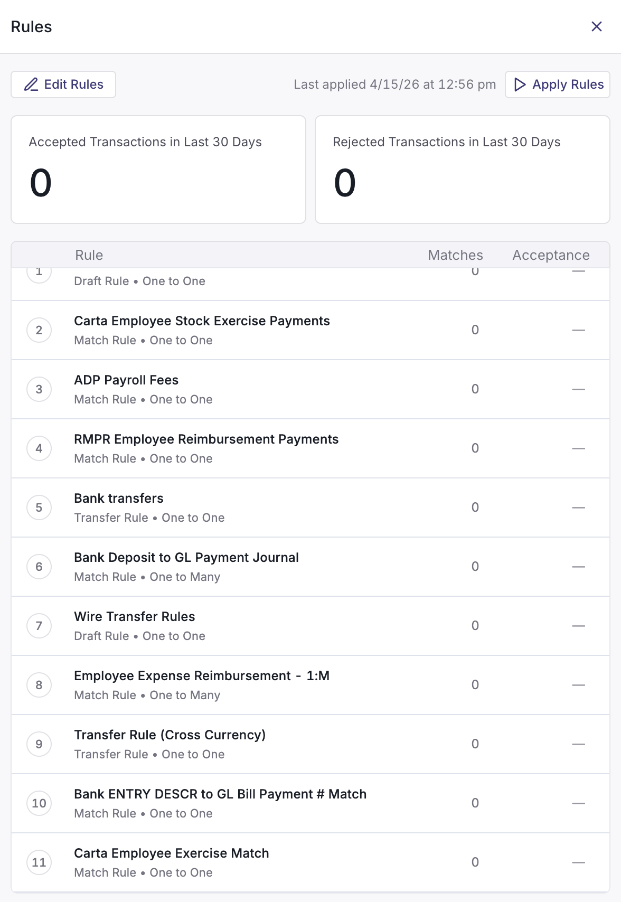Click the pencil icon on Edit Rules

click(31, 84)
